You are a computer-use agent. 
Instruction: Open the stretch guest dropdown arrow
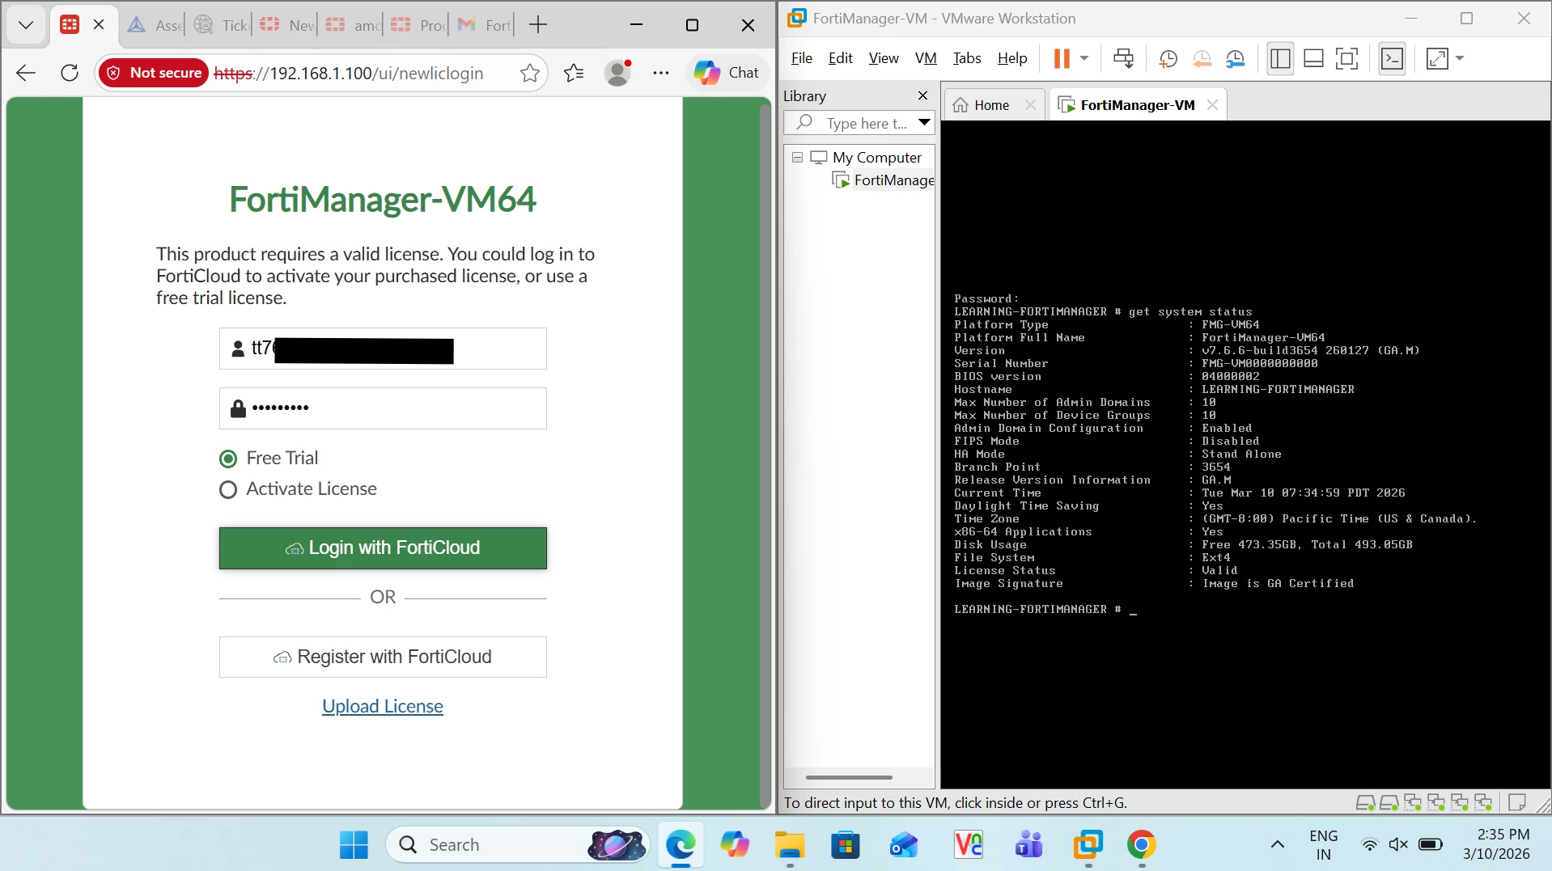tap(1460, 58)
